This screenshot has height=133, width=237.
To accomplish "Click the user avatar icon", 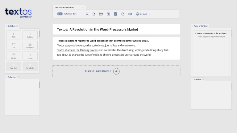I will tap(137, 14).
